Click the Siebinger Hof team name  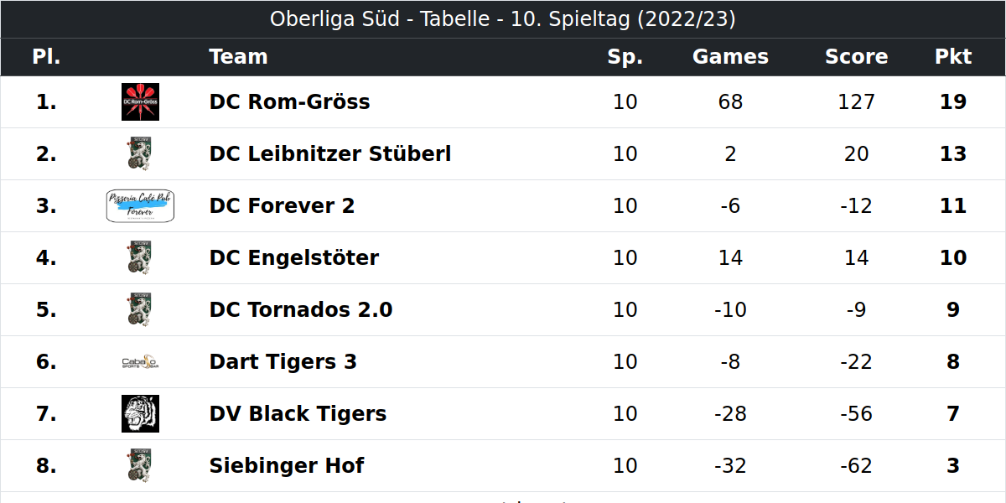[287, 465]
